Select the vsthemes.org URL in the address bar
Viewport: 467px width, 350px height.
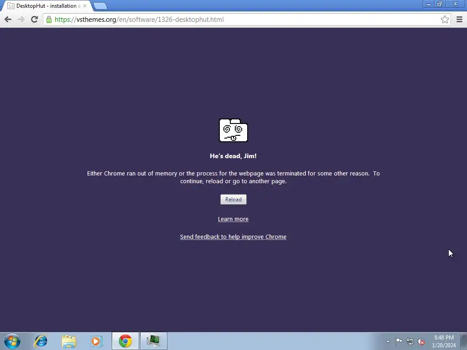pos(139,20)
